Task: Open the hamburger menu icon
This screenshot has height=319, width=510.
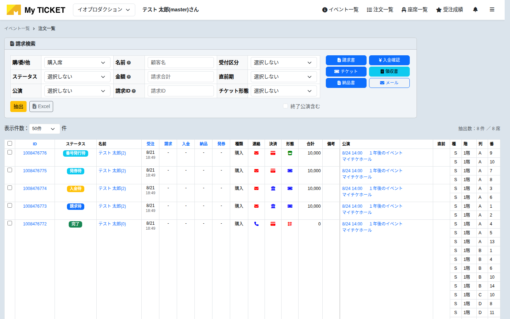Action: pyautogui.click(x=492, y=10)
